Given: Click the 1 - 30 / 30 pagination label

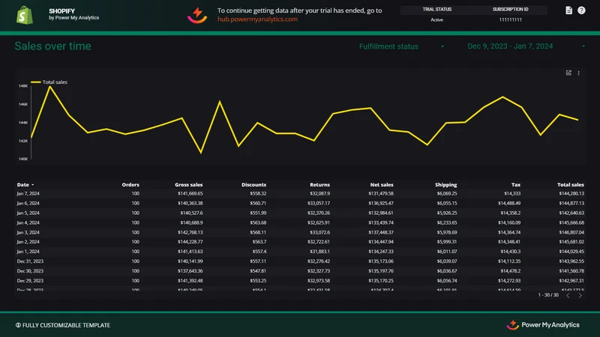Looking at the screenshot, I should [548, 295].
